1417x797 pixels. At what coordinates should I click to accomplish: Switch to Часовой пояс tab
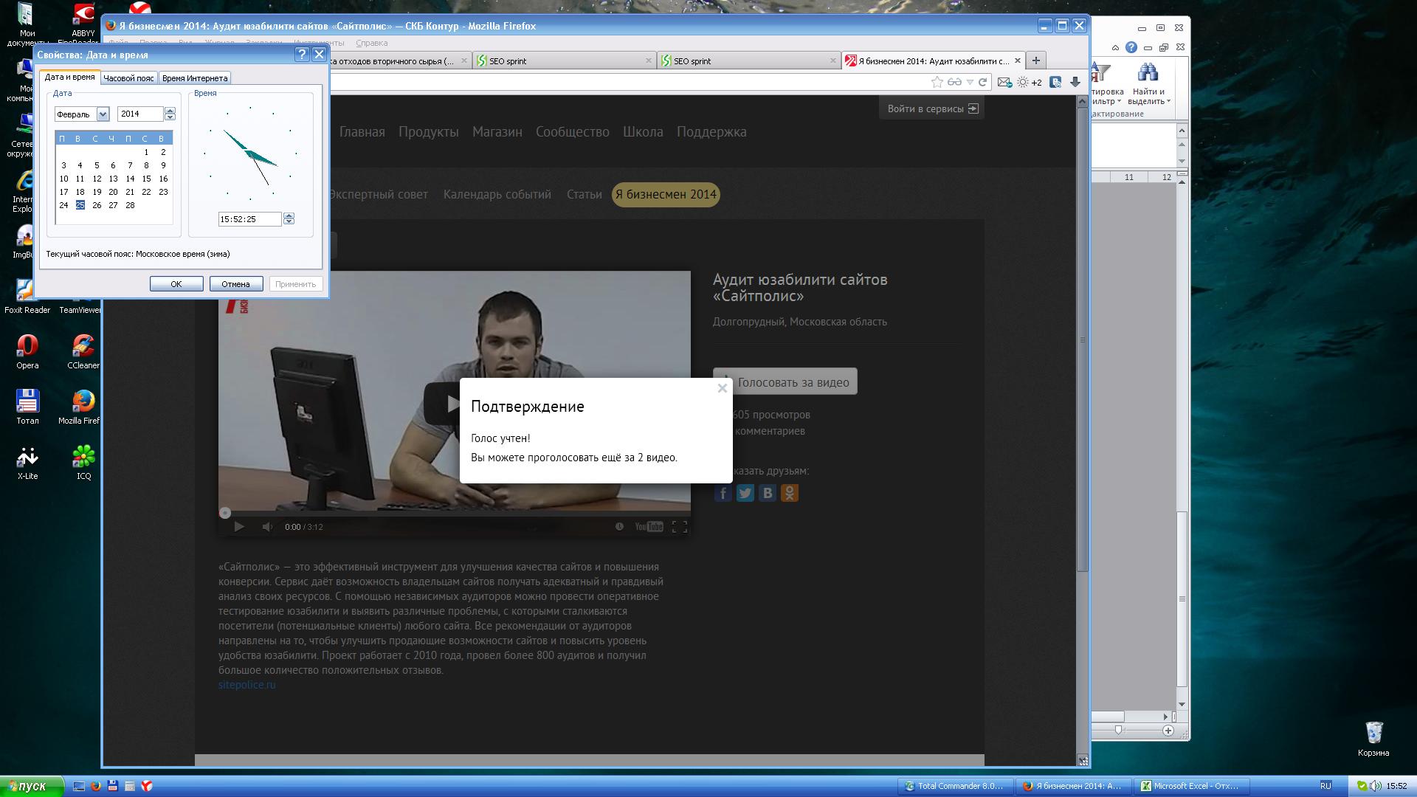click(x=128, y=77)
